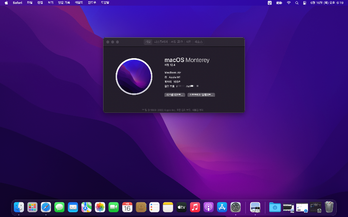Screen dimensions: 348x217
Task: Switch to the 리소스 (Resources) tab
Action: pyautogui.click(x=198, y=42)
